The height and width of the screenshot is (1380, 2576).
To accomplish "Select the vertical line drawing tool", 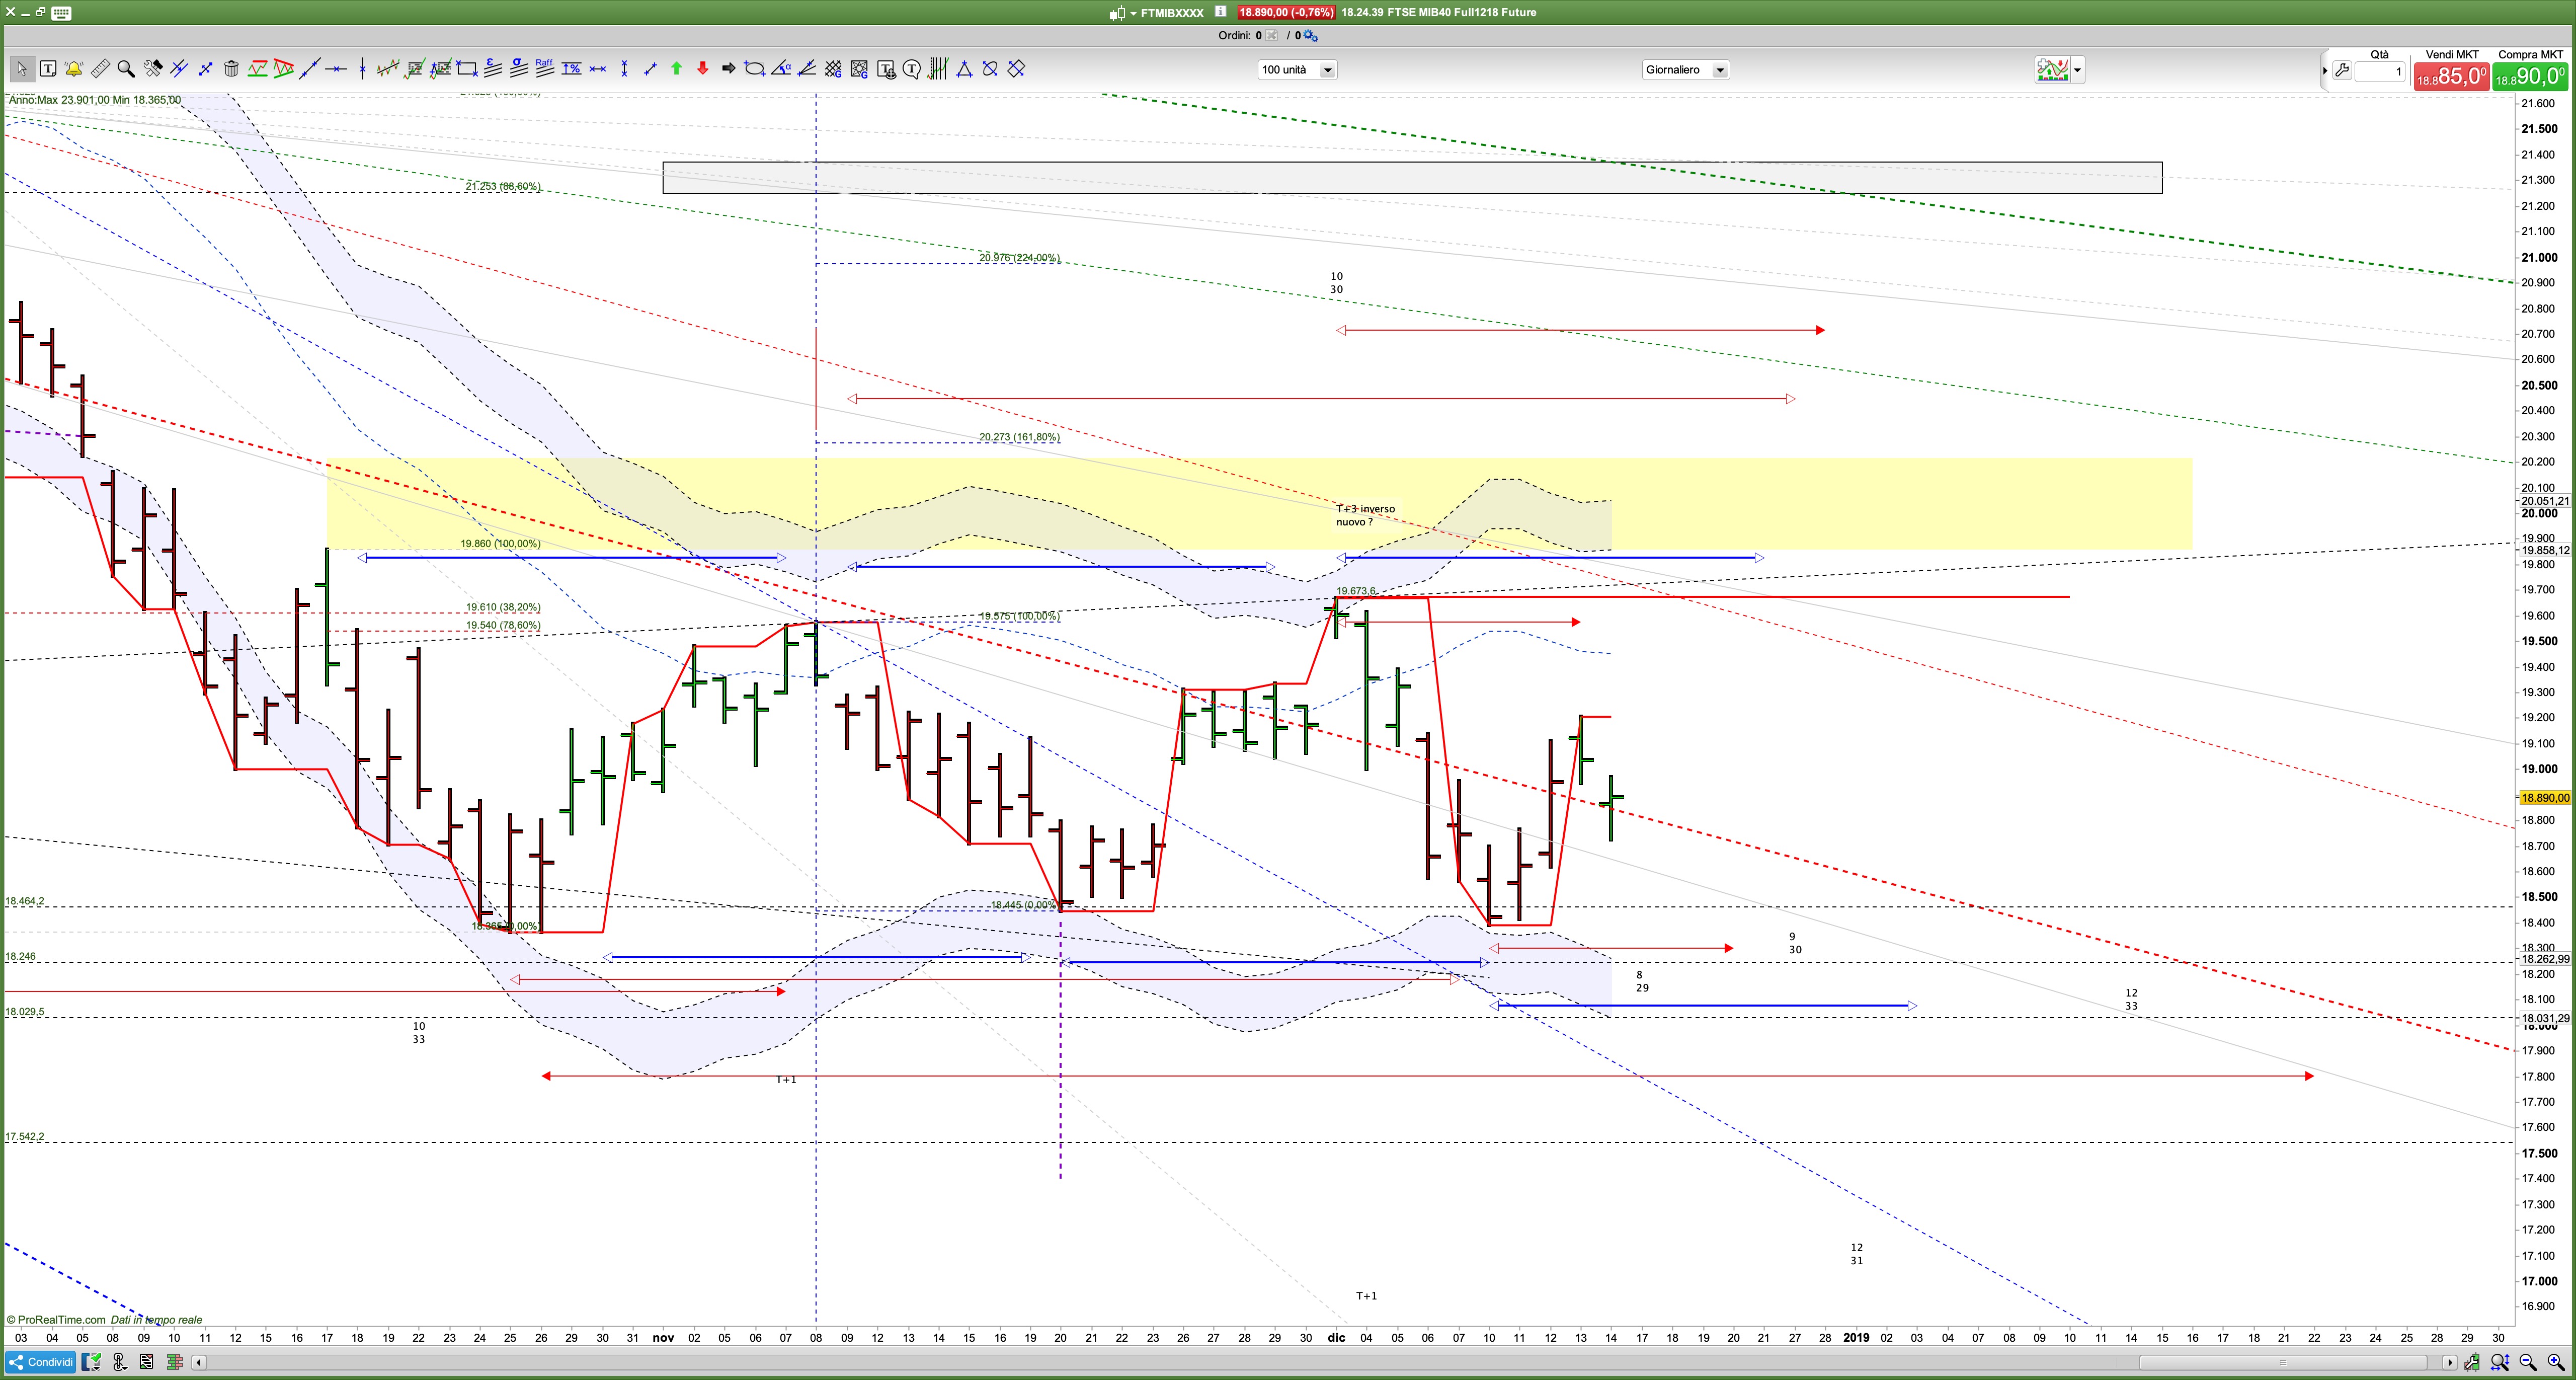I will [x=363, y=69].
